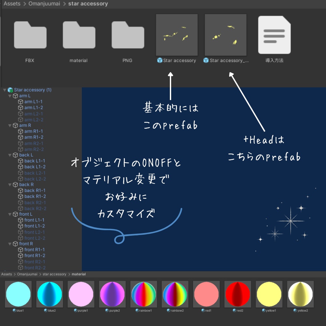Select the purple1 material swatch
The width and height of the screenshot is (326, 326).
(x=81, y=294)
